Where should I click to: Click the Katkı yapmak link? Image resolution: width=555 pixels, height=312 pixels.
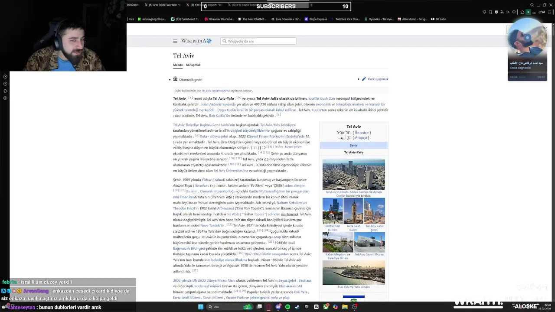pos(378,79)
